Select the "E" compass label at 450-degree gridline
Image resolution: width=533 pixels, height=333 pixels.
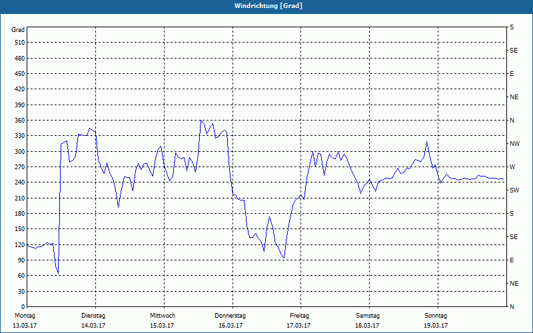coord(512,74)
